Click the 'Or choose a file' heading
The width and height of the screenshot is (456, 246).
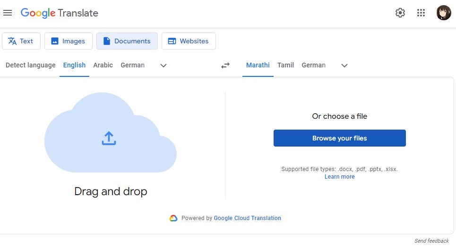point(340,116)
